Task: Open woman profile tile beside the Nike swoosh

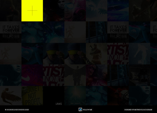Action: click(x=11, y=75)
